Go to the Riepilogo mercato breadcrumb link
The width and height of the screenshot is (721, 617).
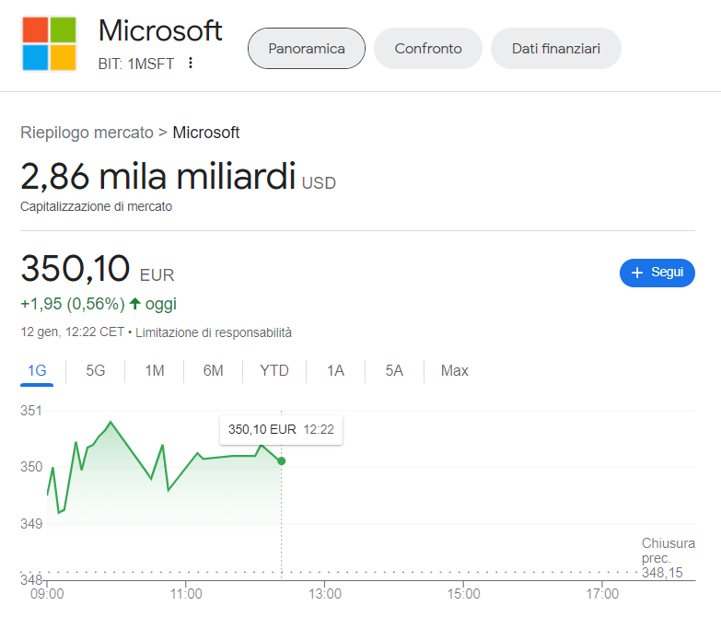87,133
